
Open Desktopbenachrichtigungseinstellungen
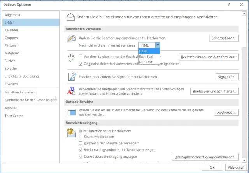(x=205, y=157)
